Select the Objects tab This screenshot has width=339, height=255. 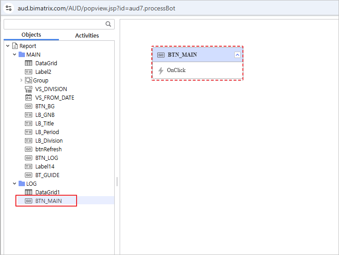(31, 35)
